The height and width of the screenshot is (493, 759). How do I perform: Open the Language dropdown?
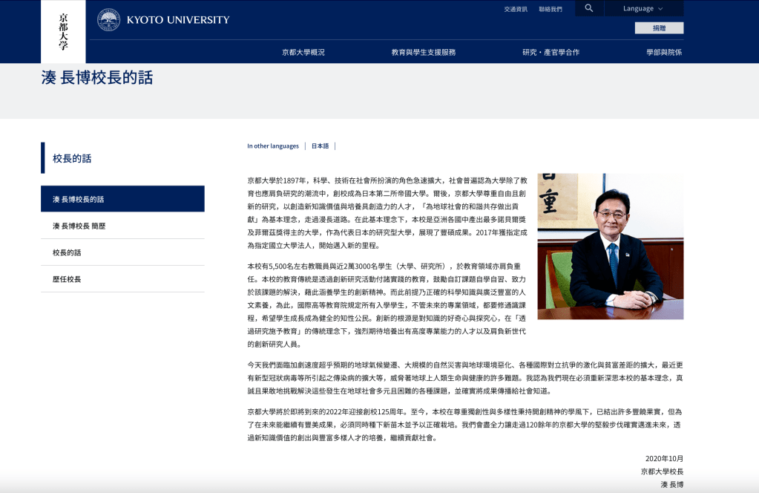click(643, 9)
